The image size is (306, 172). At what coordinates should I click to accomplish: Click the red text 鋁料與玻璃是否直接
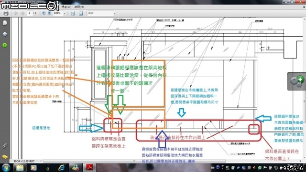109,139
